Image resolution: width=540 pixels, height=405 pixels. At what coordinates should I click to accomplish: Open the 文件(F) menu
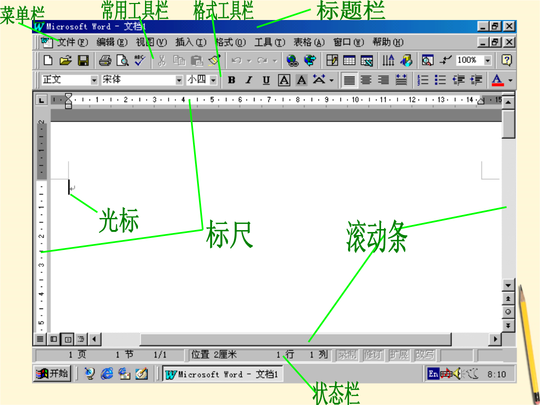(72, 42)
